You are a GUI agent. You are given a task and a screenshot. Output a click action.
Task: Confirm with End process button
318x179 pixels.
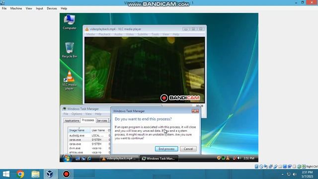(166, 149)
